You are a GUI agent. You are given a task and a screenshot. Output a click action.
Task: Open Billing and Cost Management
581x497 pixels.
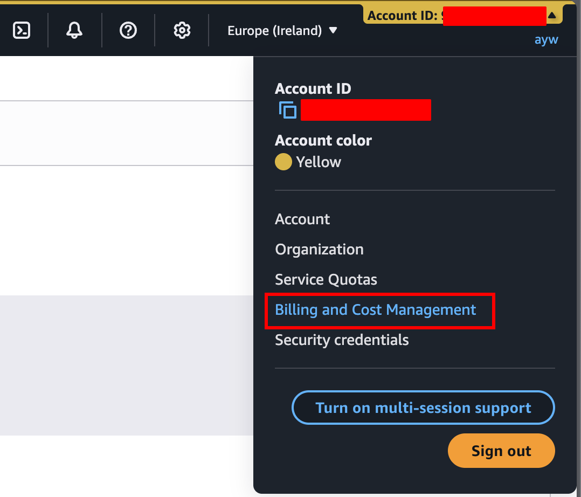(x=375, y=310)
